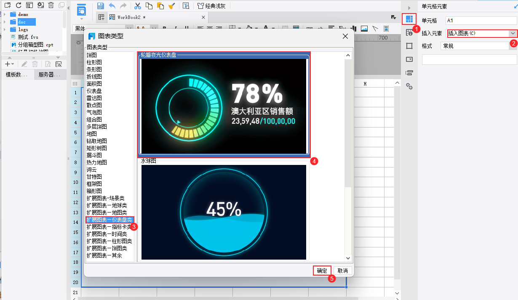This screenshot has width=518, height=300.
Task: Open the cell attribute panel icon
Action: click(x=409, y=32)
